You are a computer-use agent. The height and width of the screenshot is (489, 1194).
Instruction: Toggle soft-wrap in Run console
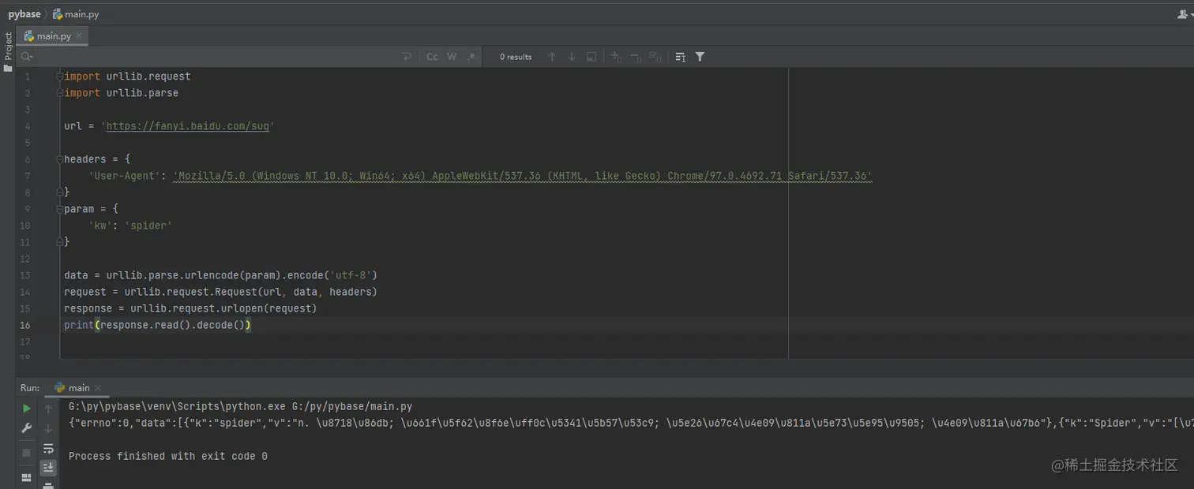point(48,448)
